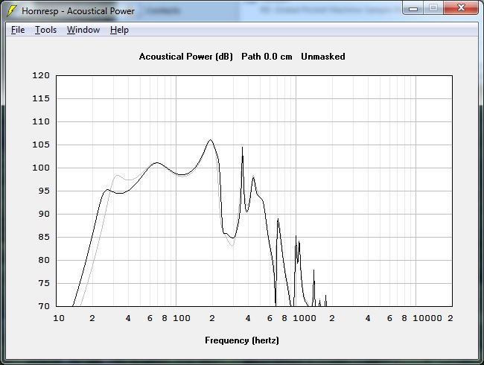Open the Window menu

coord(83,30)
